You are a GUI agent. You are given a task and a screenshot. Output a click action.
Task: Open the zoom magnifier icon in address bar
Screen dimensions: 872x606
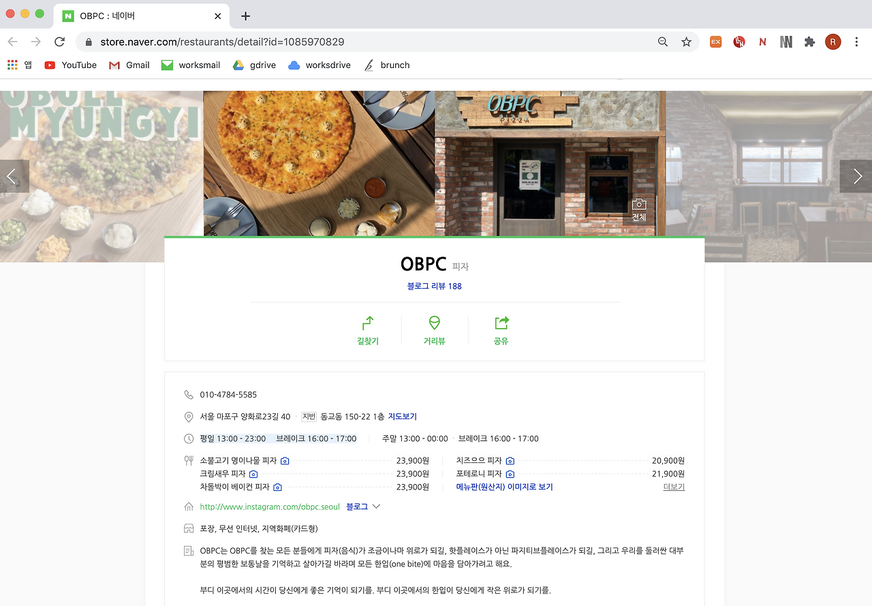click(x=663, y=42)
